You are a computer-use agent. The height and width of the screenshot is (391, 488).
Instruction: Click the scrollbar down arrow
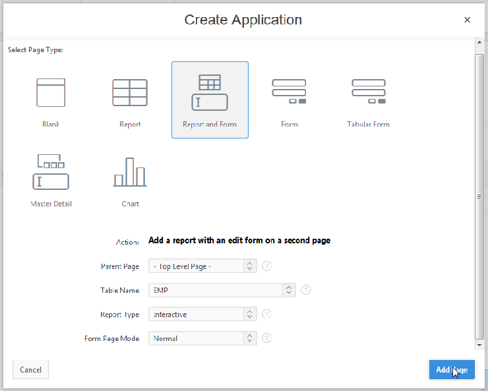click(479, 345)
